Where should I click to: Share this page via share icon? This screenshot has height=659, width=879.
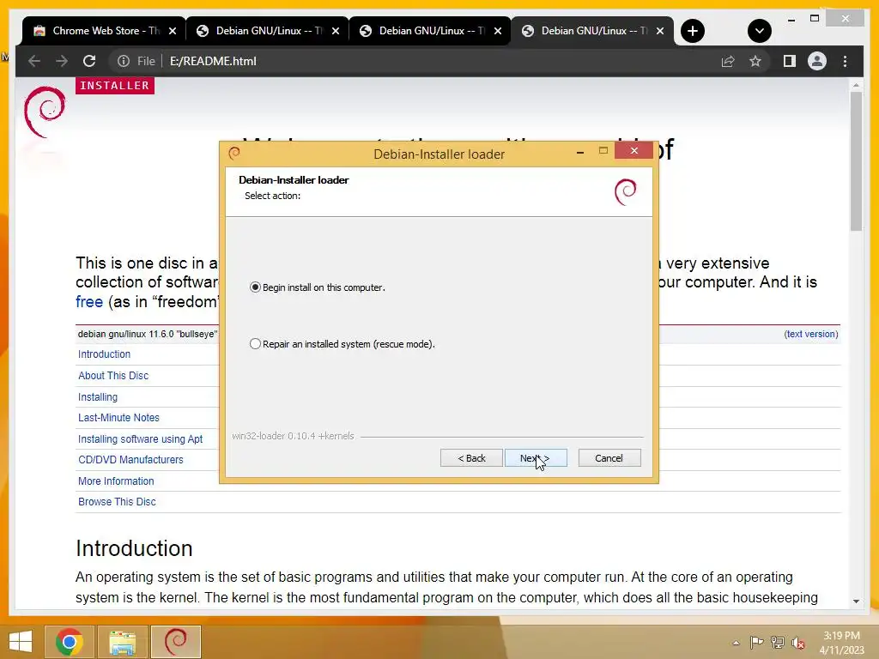[x=728, y=61]
